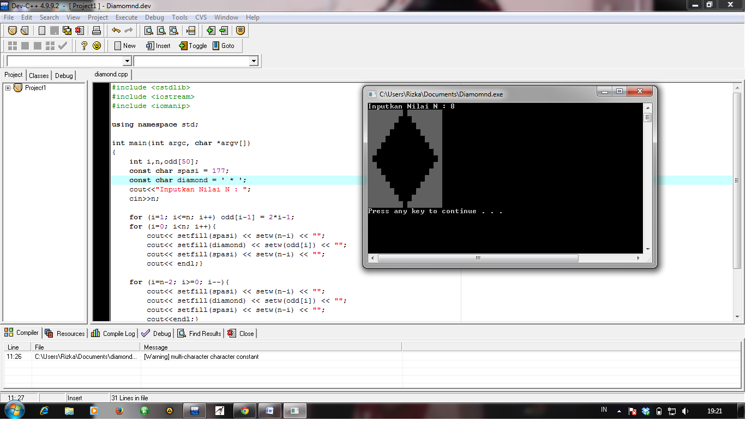This screenshot has height=421, width=746.
Task: Click the Add to project green plus icon
Action: pyautogui.click(x=211, y=31)
